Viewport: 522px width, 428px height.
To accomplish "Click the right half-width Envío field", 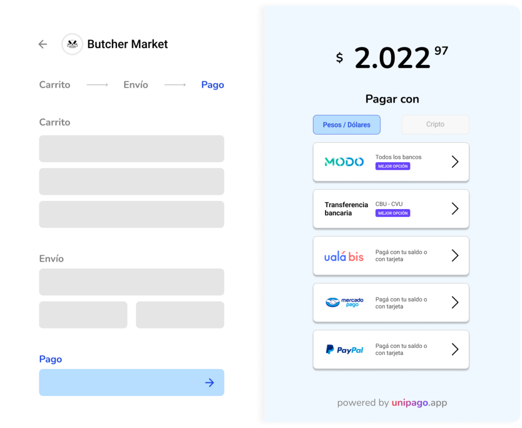I will tap(180, 315).
